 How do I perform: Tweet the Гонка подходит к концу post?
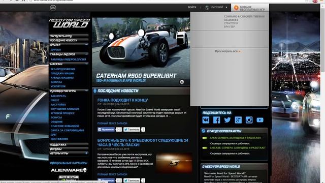pyautogui.click(x=132, y=130)
